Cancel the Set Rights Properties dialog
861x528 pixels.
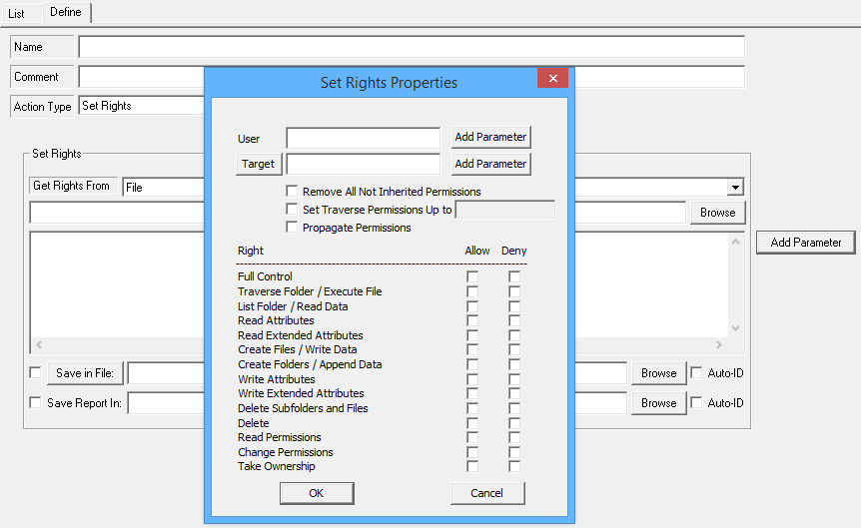pos(487,493)
